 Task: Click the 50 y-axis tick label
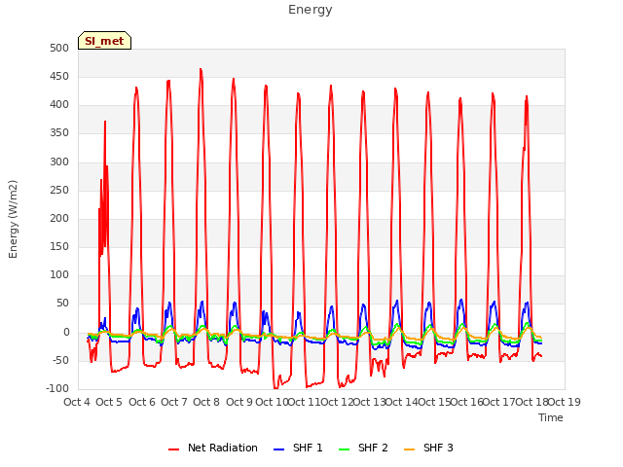pyautogui.click(x=62, y=304)
